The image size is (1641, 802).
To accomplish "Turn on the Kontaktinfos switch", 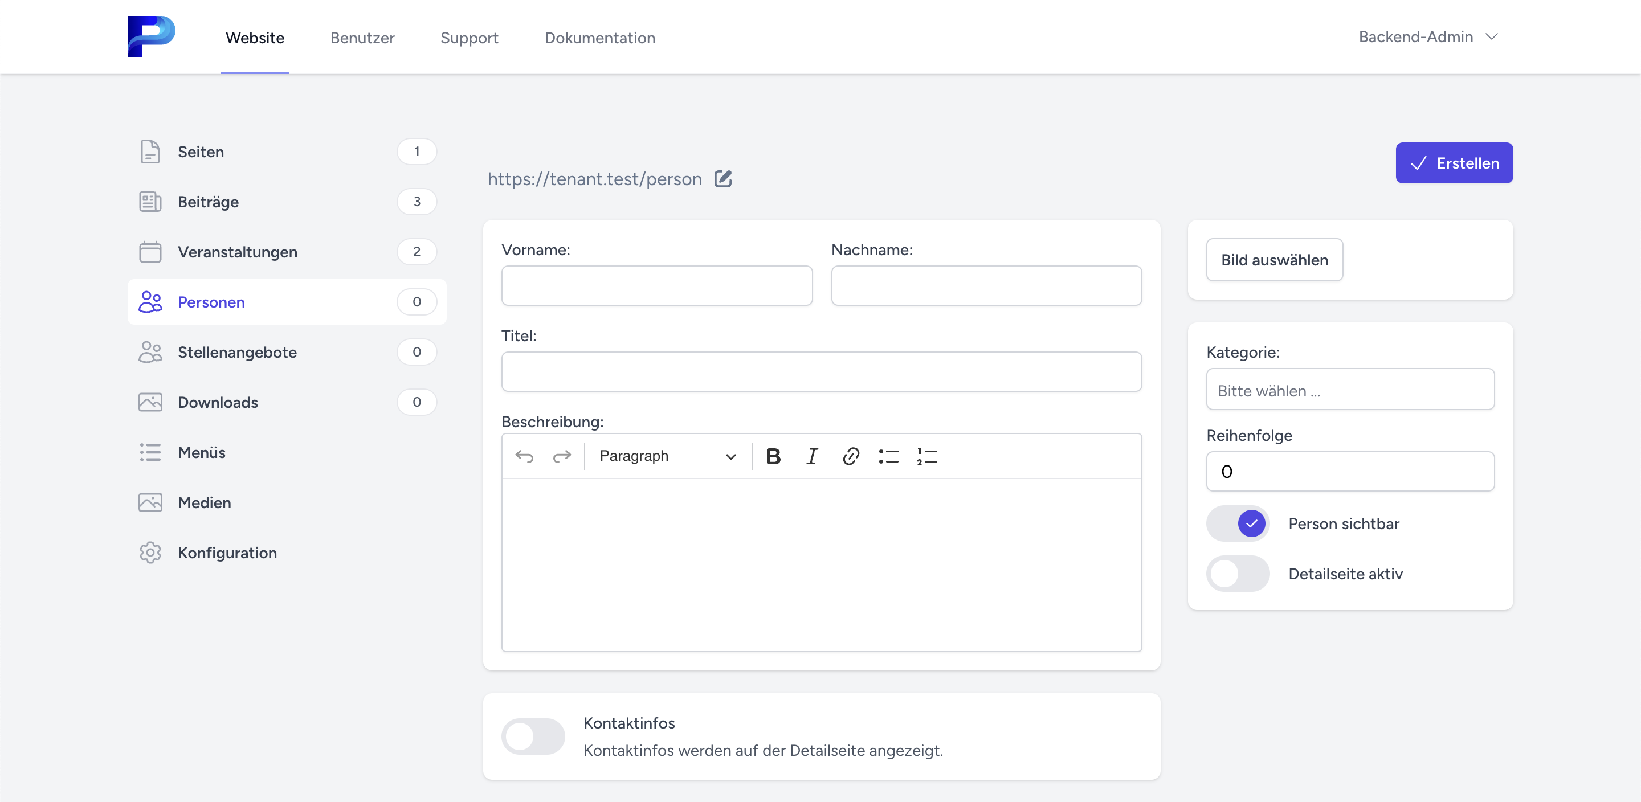I will pyautogui.click(x=533, y=736).
